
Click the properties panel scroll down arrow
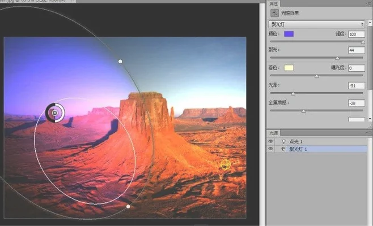(370, 119)
